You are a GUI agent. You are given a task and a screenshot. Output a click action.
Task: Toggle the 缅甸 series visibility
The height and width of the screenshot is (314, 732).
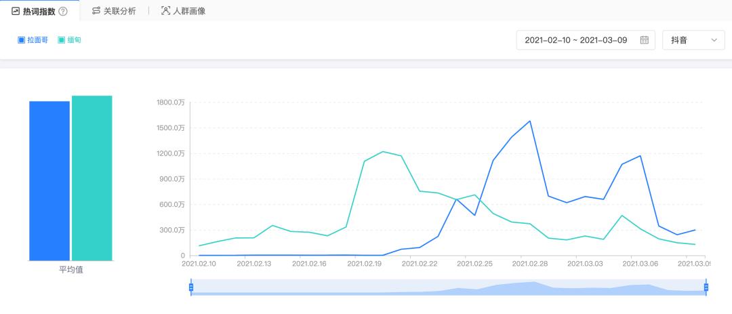coord(74,40)
